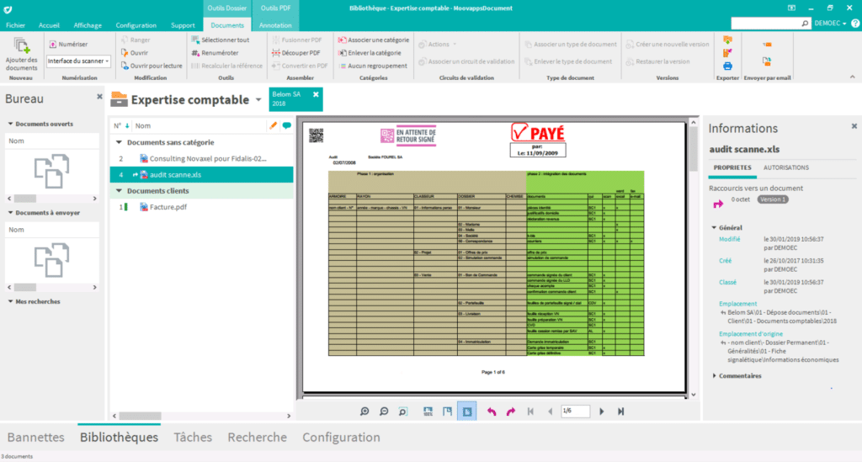Click the pencil annotation column icon
The width and height of the screenshot is (862, 462).
coord(273,125)
